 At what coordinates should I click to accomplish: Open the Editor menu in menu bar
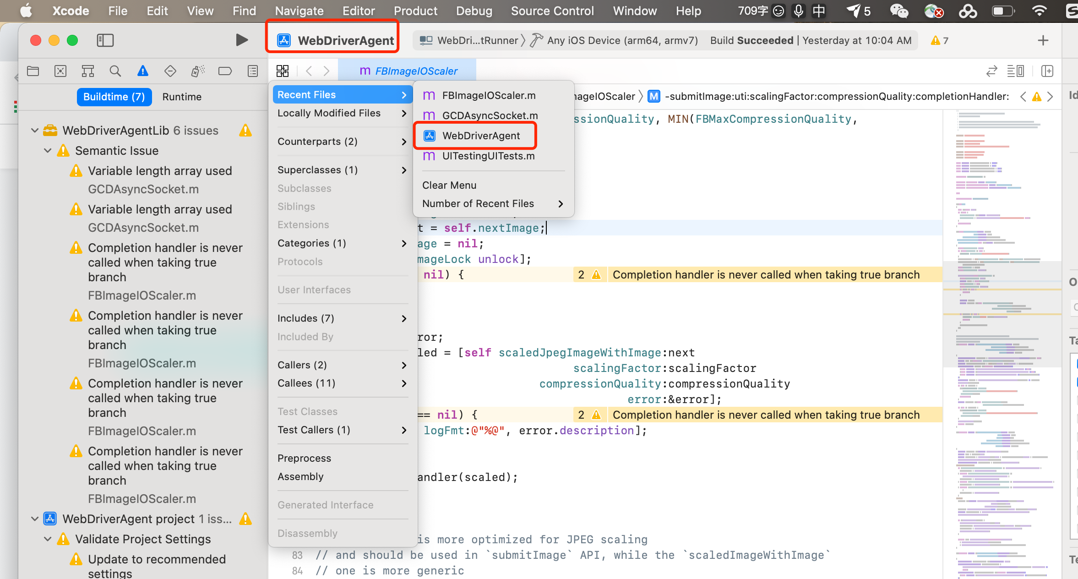pos(359,11)
